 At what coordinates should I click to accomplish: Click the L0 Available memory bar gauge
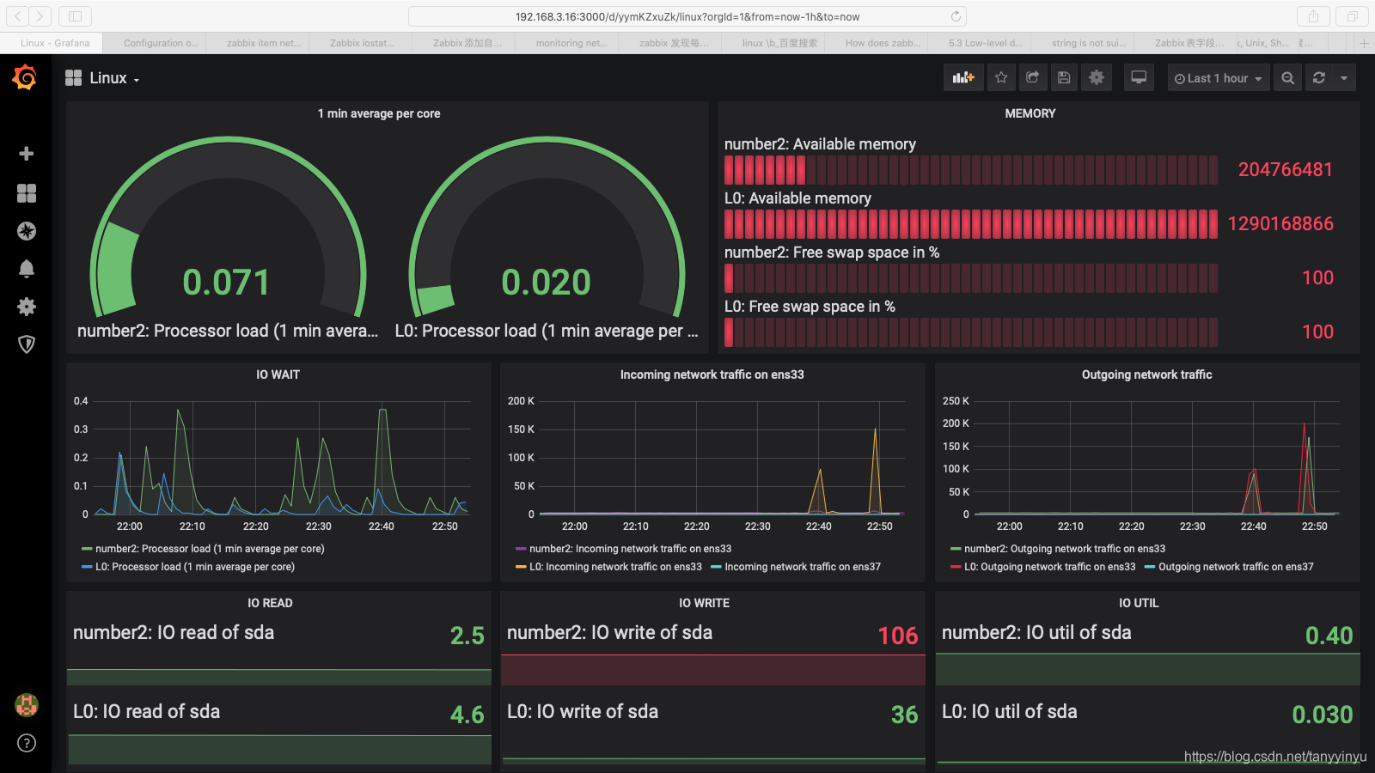point(971,224)
